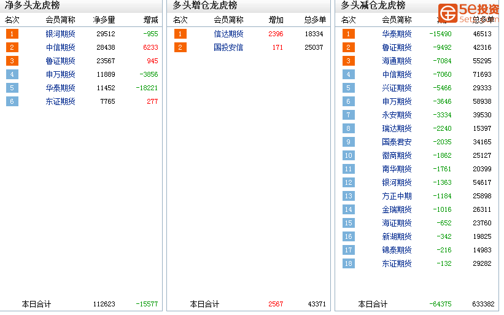504x315 pixels.
Task: Click the 净多头龙虎榜 panel title
Action: (32, 5)
